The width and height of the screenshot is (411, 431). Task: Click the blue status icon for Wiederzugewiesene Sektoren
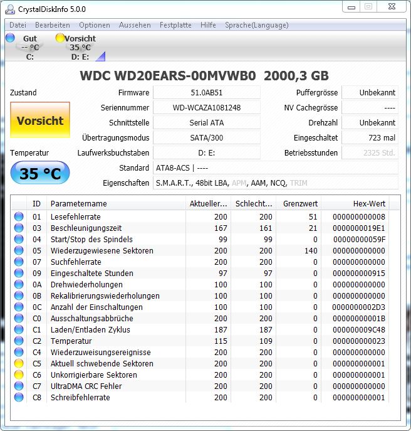pyautogui.click(x=19, y=250)
